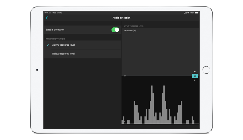243x140 pixels.
Task: Click the 9:41 AM clock
Action: 48,13
